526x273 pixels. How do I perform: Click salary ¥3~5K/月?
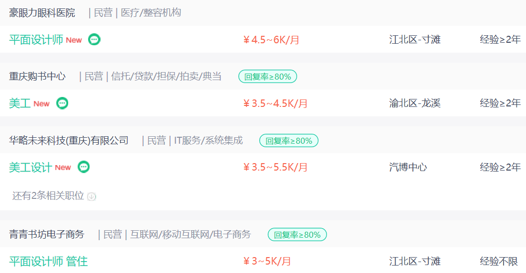point(267,261)
